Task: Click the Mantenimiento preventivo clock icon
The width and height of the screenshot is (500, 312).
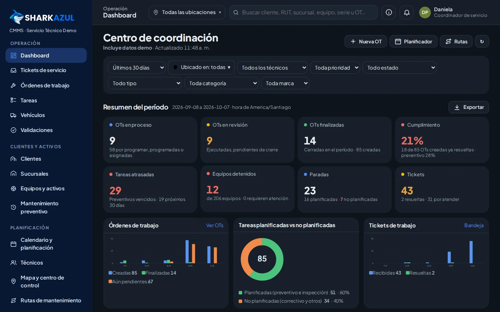Action: pos(13,207)
